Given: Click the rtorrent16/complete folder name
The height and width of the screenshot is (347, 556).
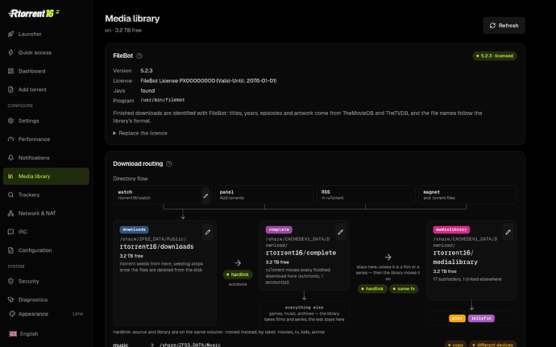Looking at the screenshot, I should 301,253.
